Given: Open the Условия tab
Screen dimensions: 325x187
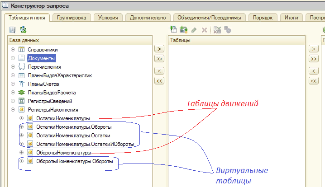Looking at the screenshot, I should coord(108,18).
